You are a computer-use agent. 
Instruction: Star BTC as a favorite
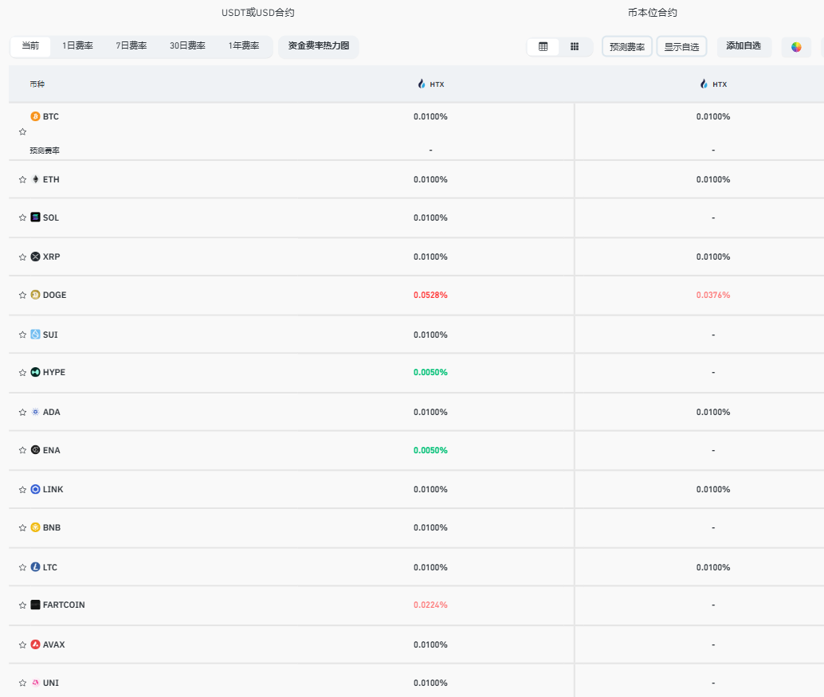[x=22, y=132]
